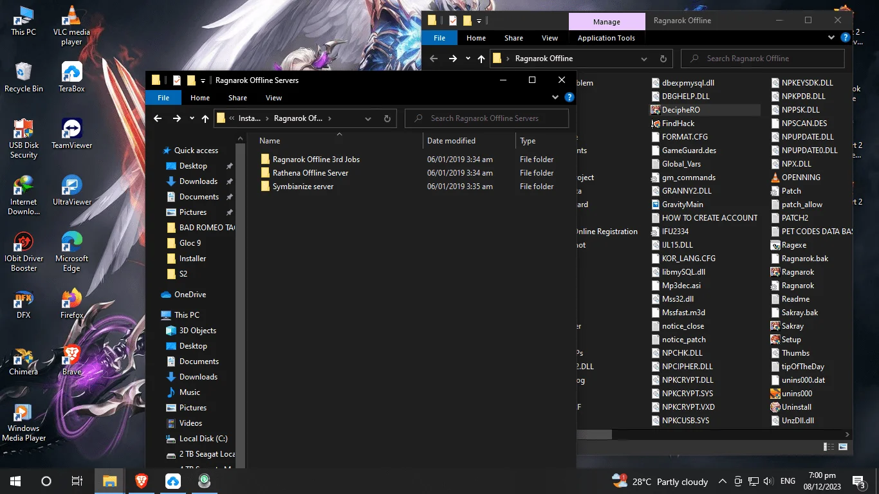Select the OPENNING VLC media file
Viewport: 879px width, 494px height.
tap(795, 178)
